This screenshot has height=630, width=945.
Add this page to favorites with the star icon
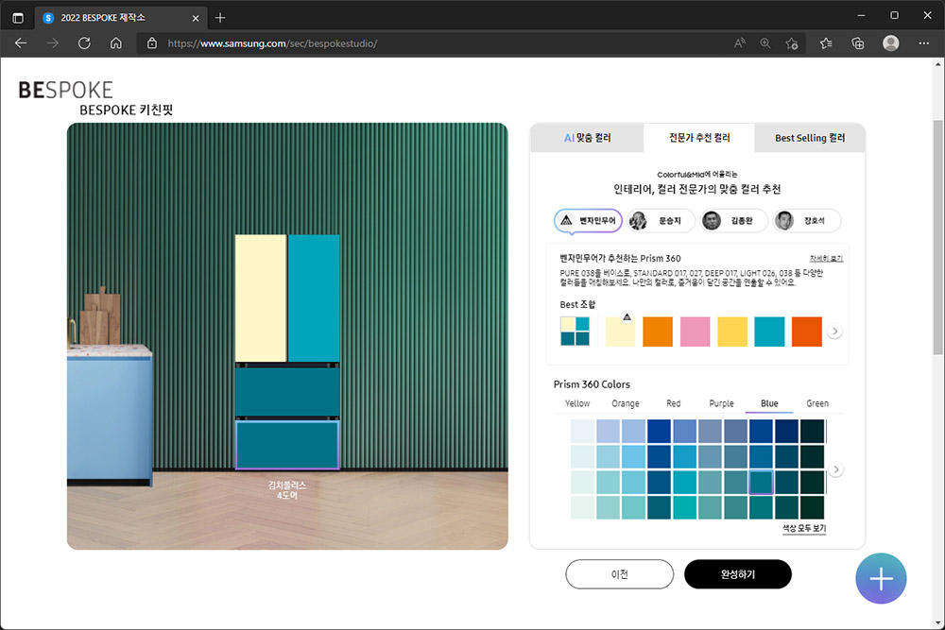pyautogui.click(x=791, y=43)
